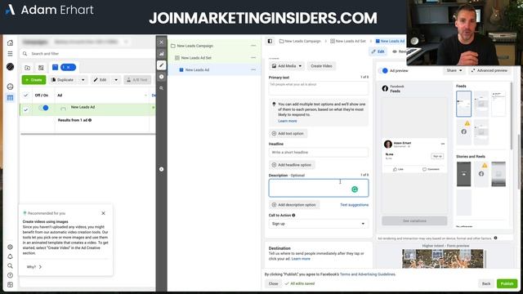Click the report a problem icon

point(10,285)
